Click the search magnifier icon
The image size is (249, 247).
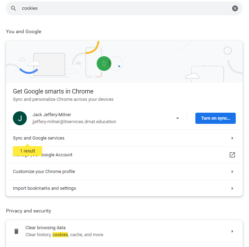tap(13, 8)
